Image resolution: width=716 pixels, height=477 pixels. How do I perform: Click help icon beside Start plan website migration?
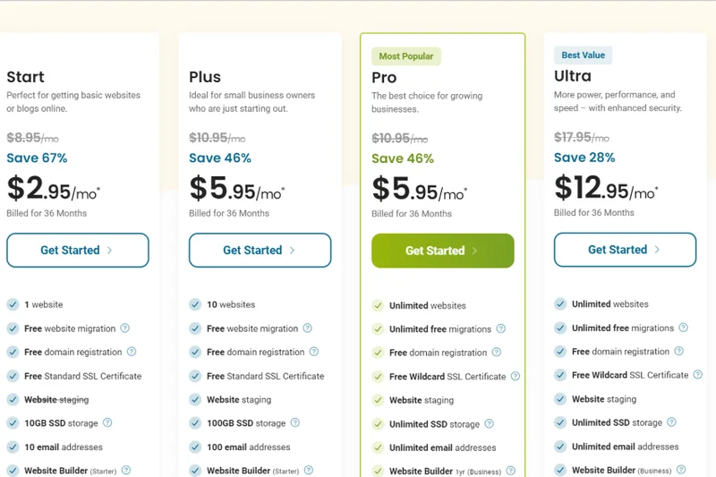pos(125,328)
